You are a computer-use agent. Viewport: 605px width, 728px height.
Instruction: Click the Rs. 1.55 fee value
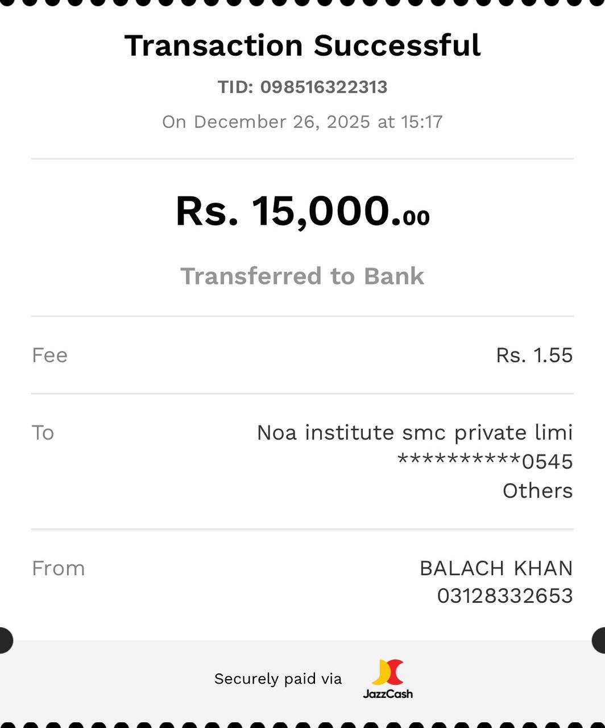[x=534, y=355]
